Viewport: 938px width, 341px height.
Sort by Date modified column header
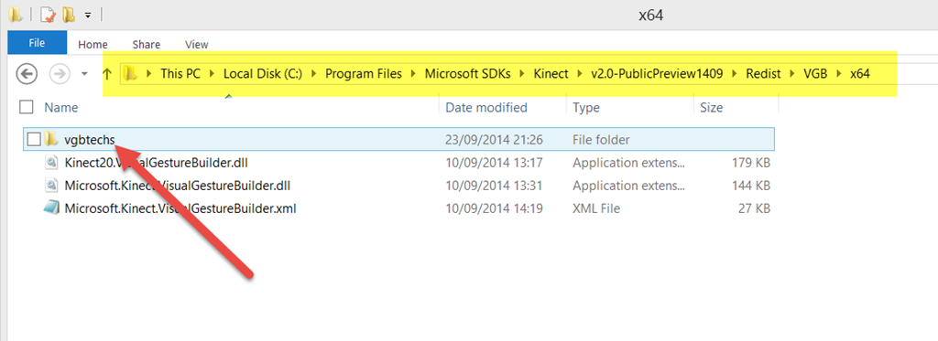click(486, 108)
